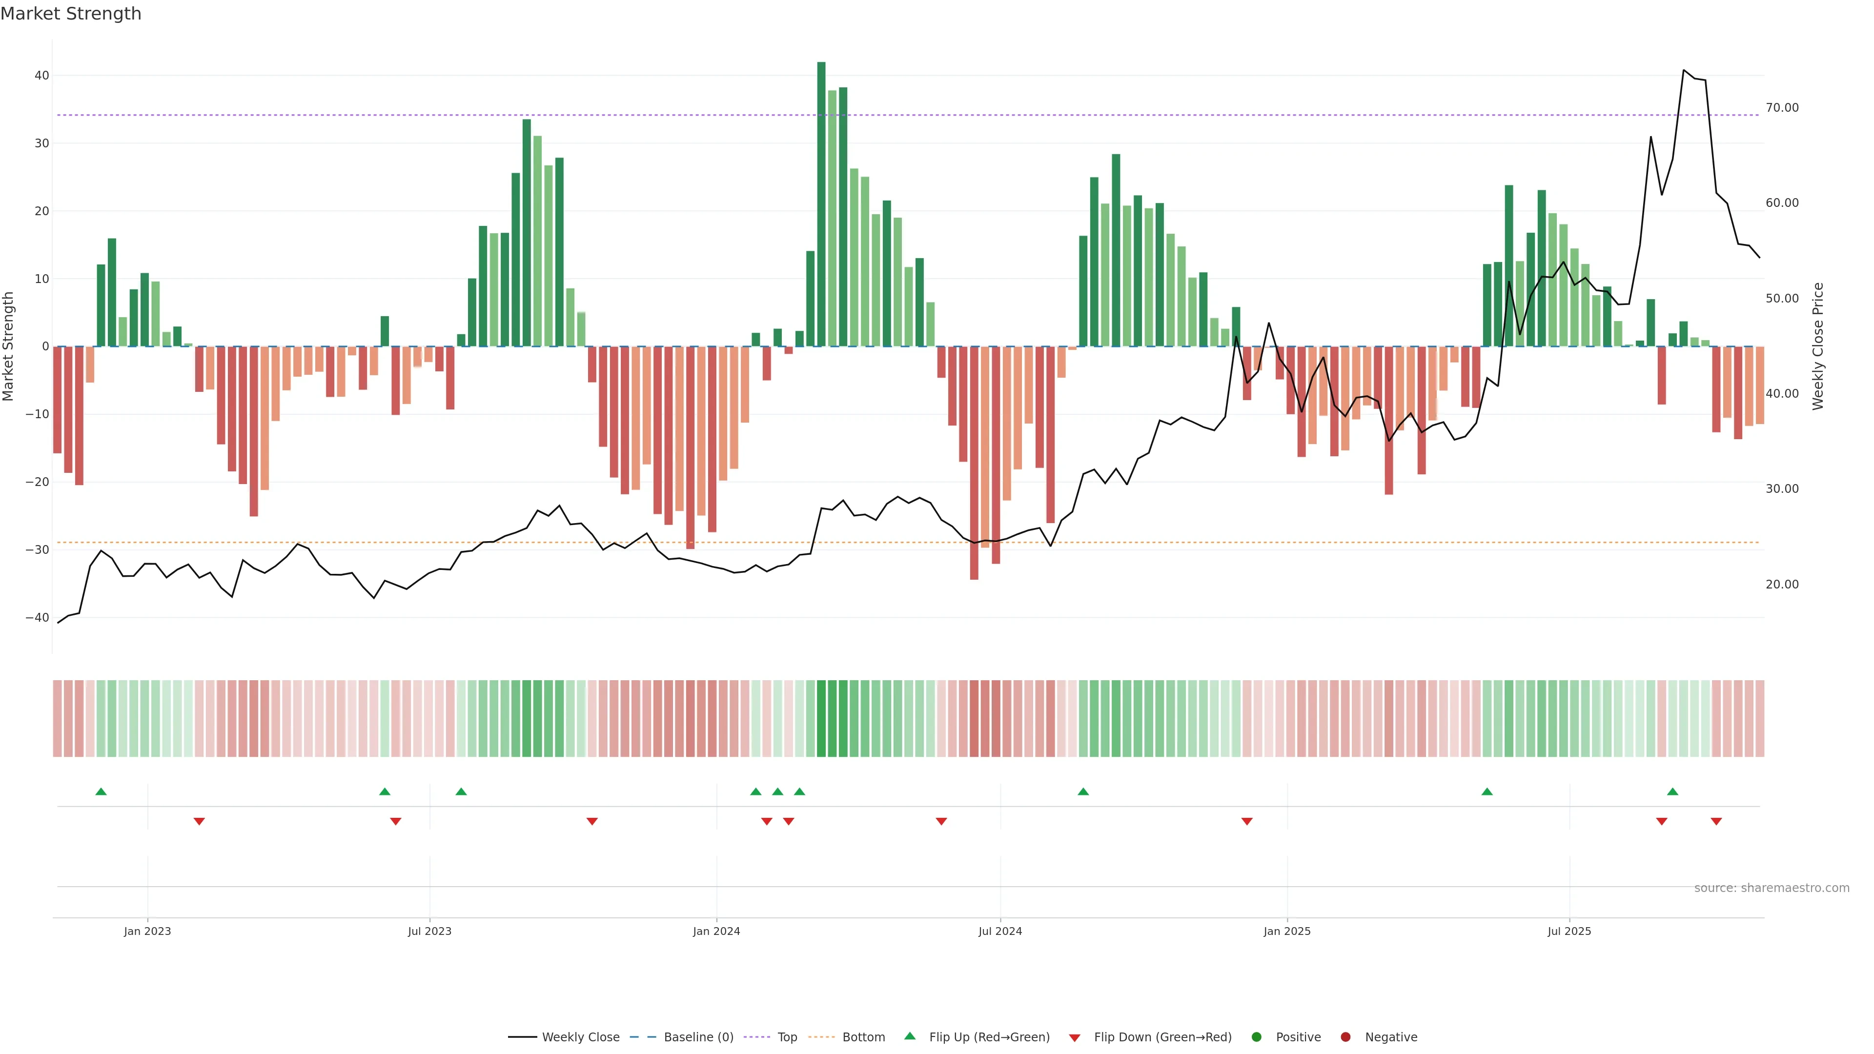Click the rightmost red Flip Down triangle marker
This screenshot has width=1874, height=1054.
coord(1716,821)
